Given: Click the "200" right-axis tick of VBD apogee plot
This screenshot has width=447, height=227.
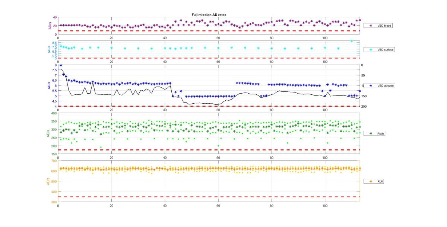Looking at the screenshot, I should coord(365,107).
